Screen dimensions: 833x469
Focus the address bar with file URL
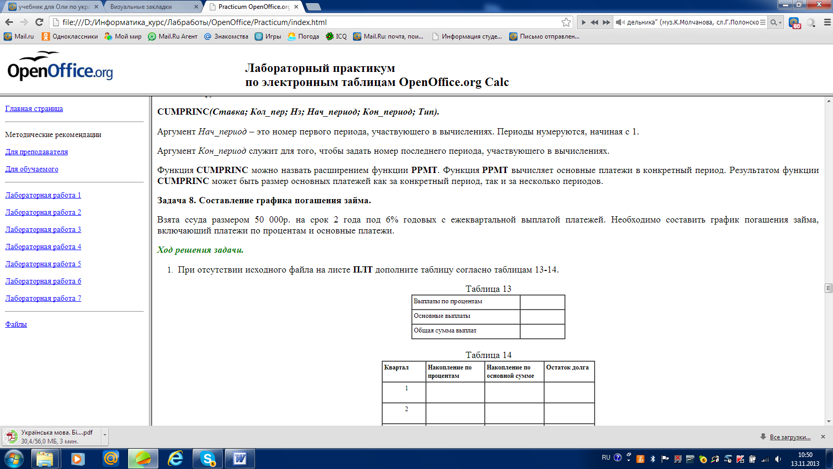tap(307, 22)
